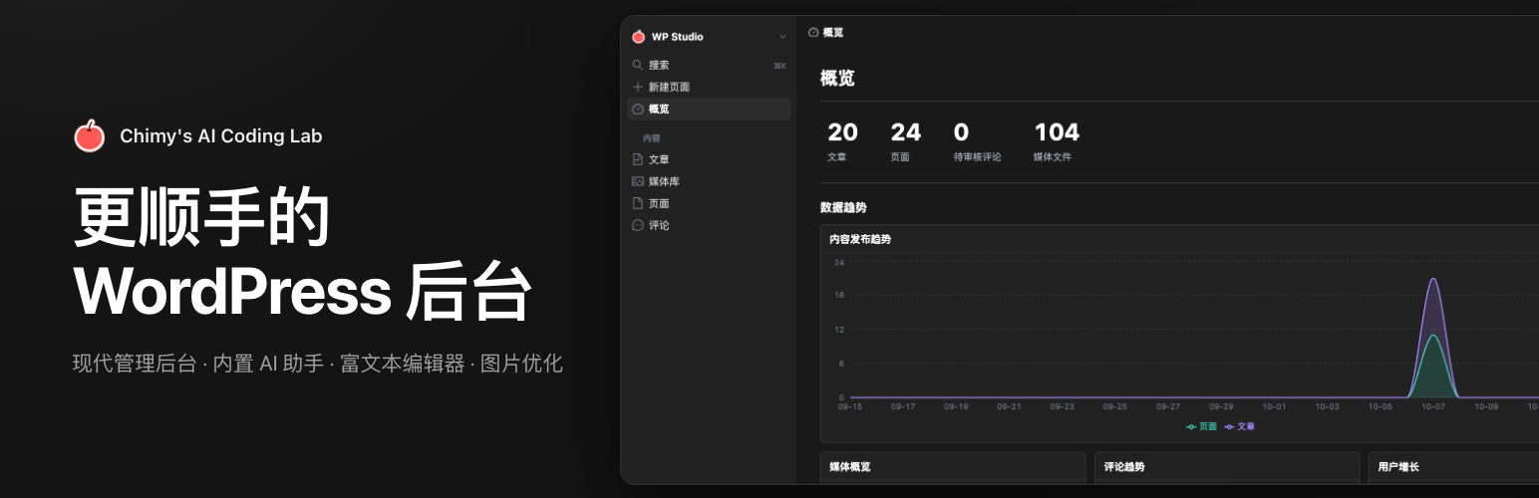
Task: Click the 内容发布趋势 chart title
Action: pos(859,239)
